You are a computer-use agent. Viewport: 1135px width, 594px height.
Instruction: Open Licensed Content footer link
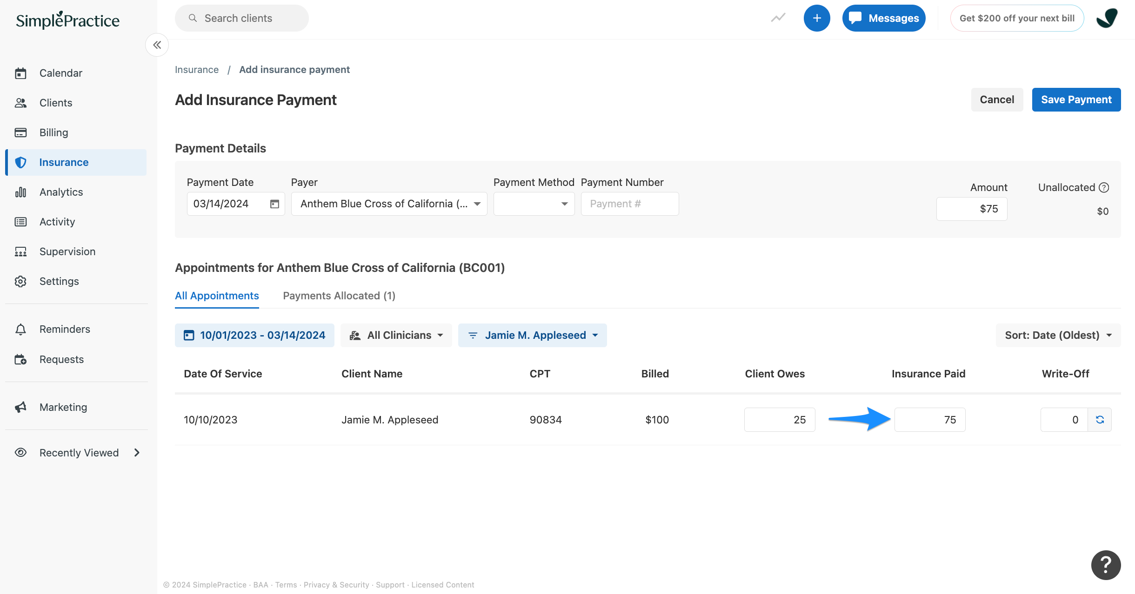[443, 585]
